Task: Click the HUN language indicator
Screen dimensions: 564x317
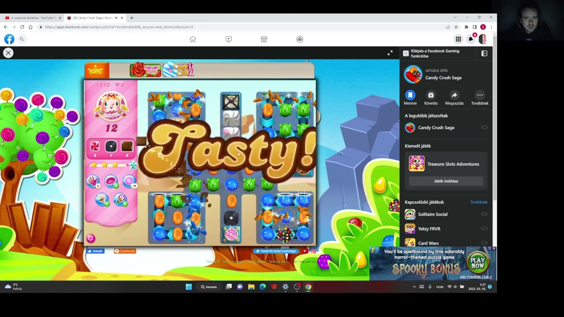Action: 440,287
